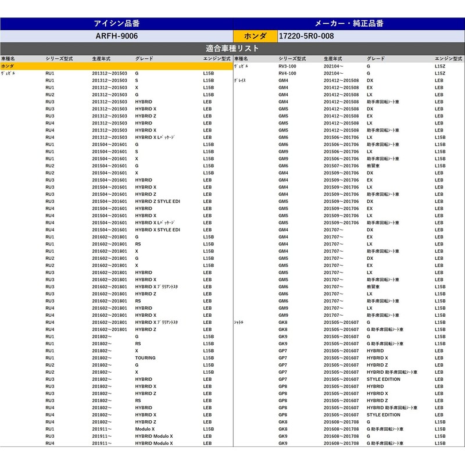Screen dimensions: 465x465
Task: Click right table エンジン型式 column header
Action: click(x=448, y=59)
